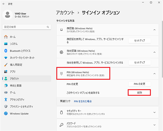Open システム settings category
Viewport: 163px width, 131px height.
(27, 44)
